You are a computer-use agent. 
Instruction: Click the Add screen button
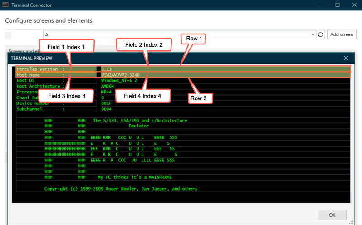pyautogui.click(x=342, y=34)
